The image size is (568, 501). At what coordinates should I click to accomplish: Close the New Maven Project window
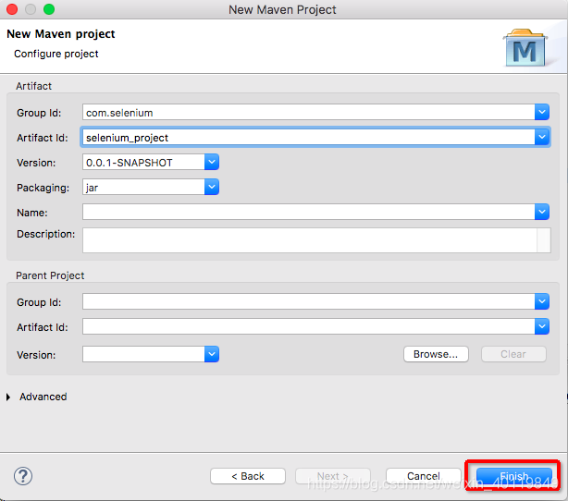[12, 9]
